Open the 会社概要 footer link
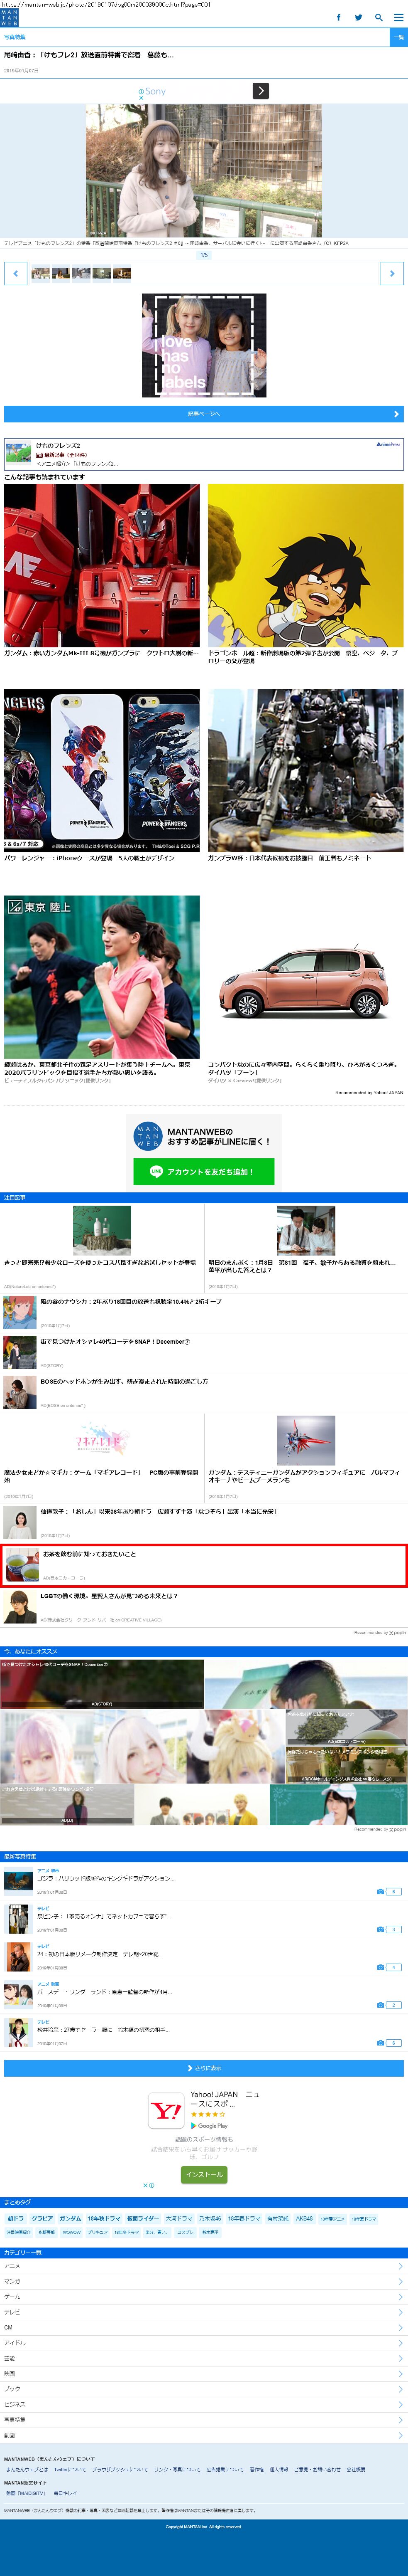Image resolution: width=408 pixels, height=2576 pixels. [x=356, y=2469]
